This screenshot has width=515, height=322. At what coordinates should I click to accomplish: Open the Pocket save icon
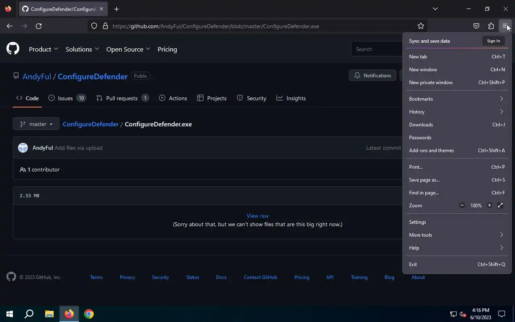[x=476, y=26]
